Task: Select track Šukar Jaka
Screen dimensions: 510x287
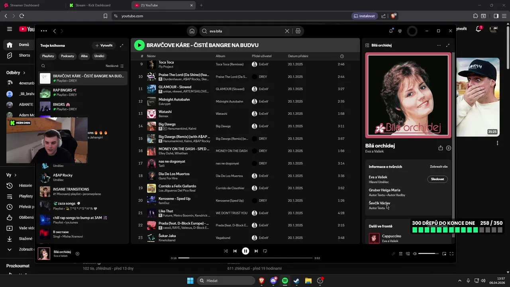Action: click(x=245, y=238)
